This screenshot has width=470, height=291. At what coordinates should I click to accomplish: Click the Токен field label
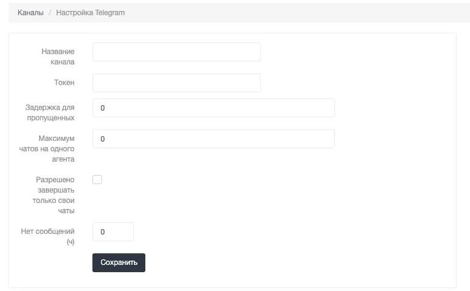64,83
